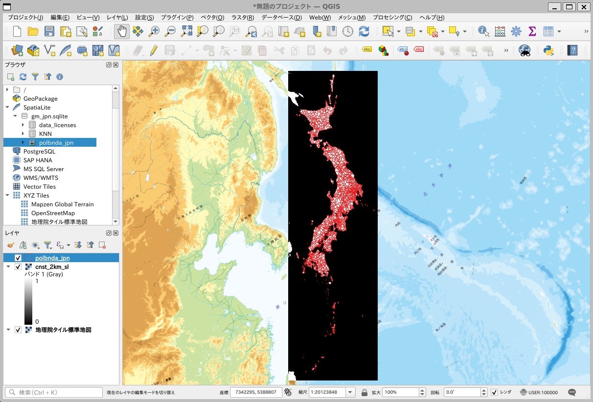Open the ベクタ menu
This screenshot has height=402, width=593.
tap(212, 17)
